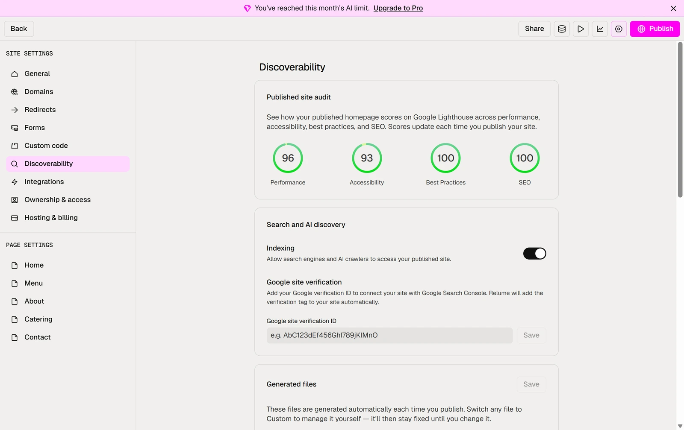The height and width of the screenshot is (430, 684).
Task: Click the 'Google site verification' label
Action: coord(304,282)
